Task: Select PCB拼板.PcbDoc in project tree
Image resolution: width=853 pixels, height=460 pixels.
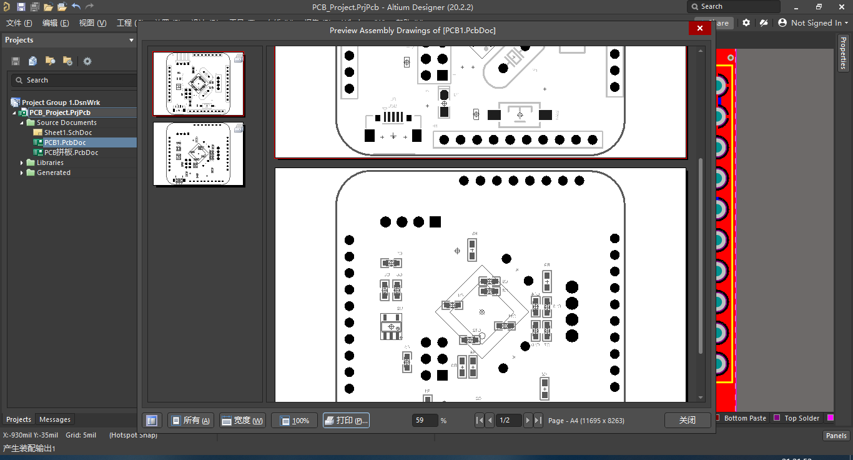Action: pyautogui.click(x=71, y=153)
